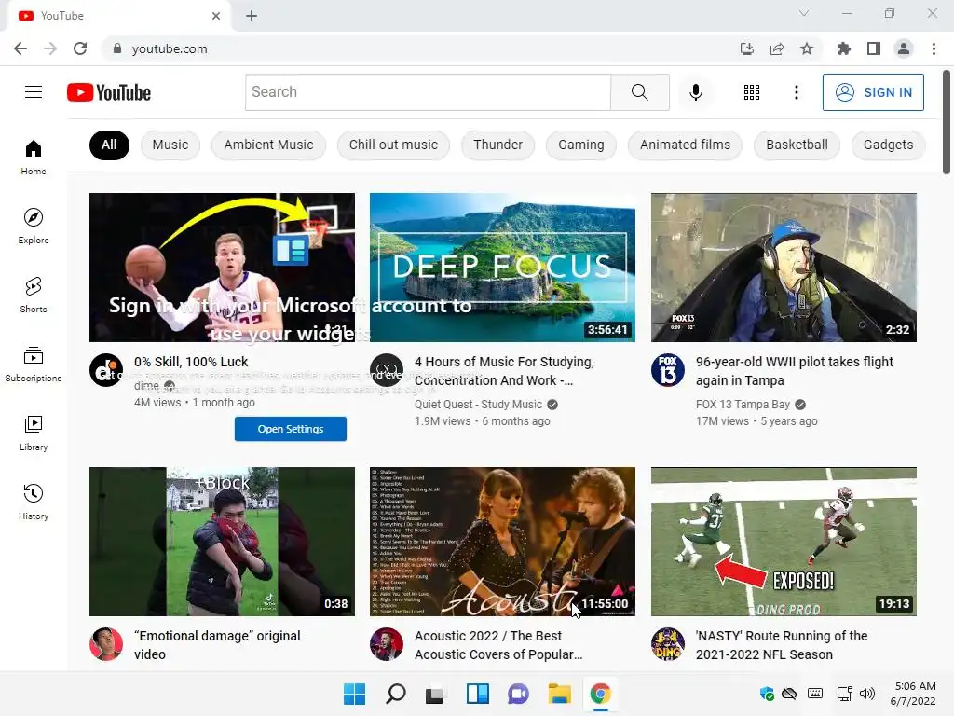
Task: Click the Open Settings button
Action: point(291,429)
